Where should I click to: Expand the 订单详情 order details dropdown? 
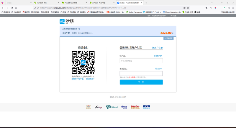(x=168, y=38)
